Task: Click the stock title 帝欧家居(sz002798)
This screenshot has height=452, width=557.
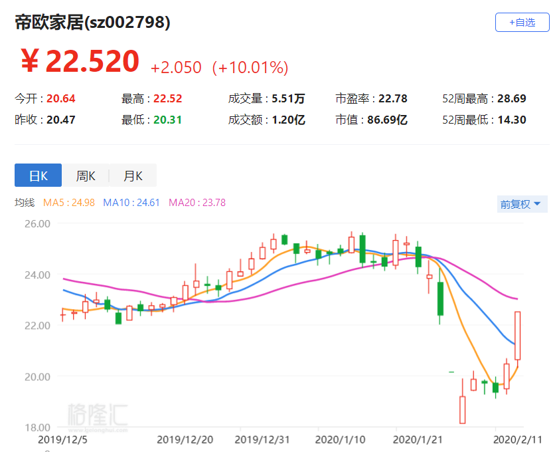Action: point(92,23)
